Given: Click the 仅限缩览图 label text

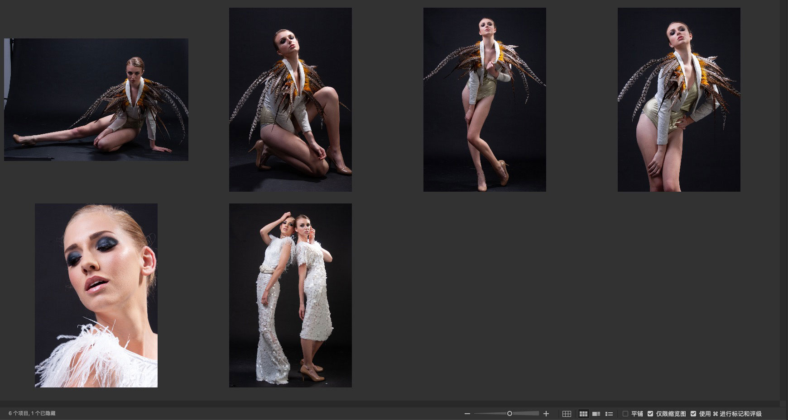Looking at the screenshot, I should [x=671, y=414].
